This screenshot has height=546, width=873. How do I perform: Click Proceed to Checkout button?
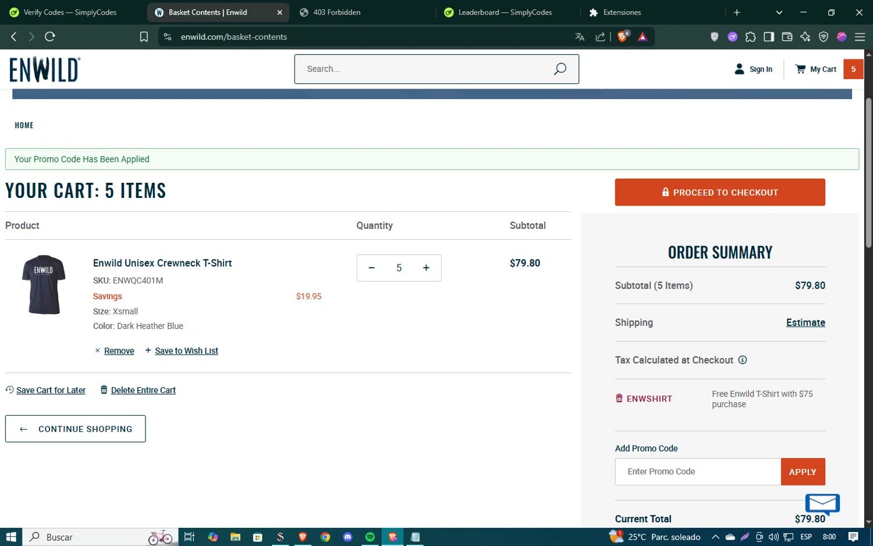coord(720,192)
